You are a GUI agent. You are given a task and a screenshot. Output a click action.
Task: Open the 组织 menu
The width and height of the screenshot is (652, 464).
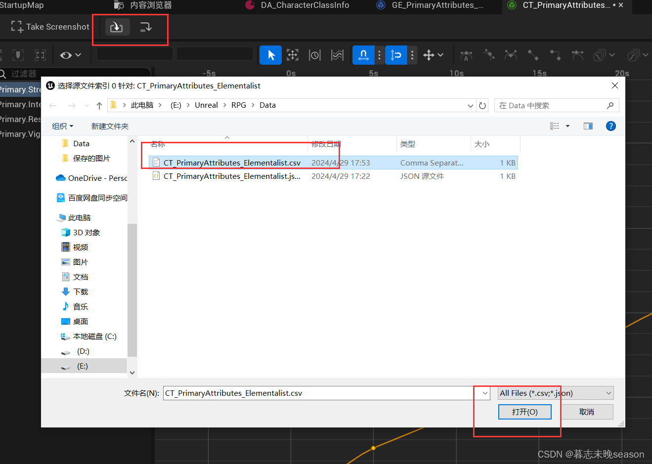pos(63,126)
